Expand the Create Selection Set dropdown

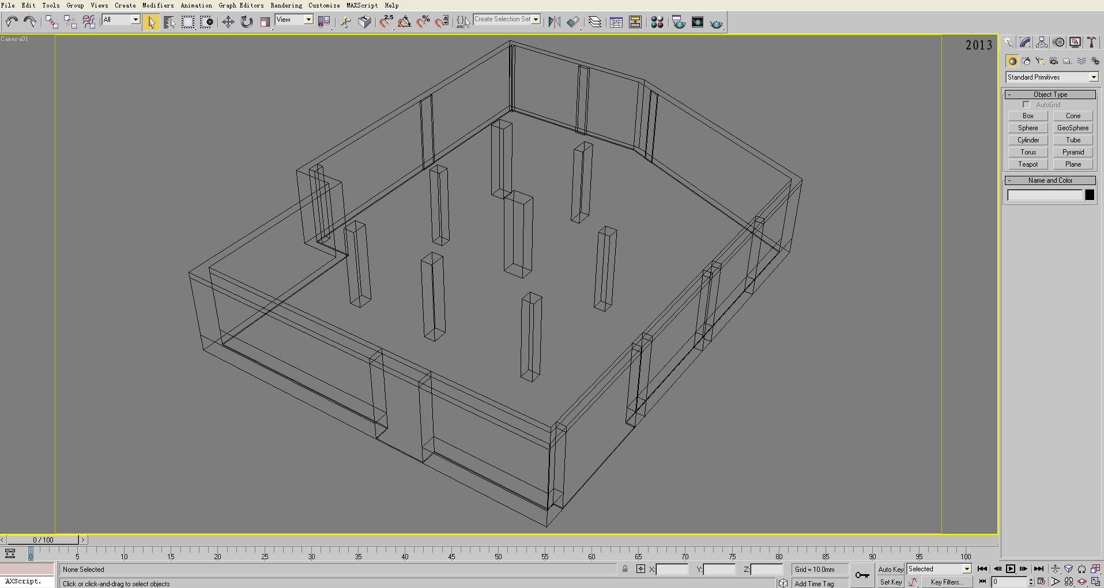[536, 20]
